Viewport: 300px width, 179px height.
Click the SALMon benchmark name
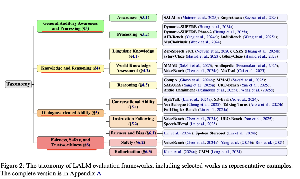pos(172,18)
